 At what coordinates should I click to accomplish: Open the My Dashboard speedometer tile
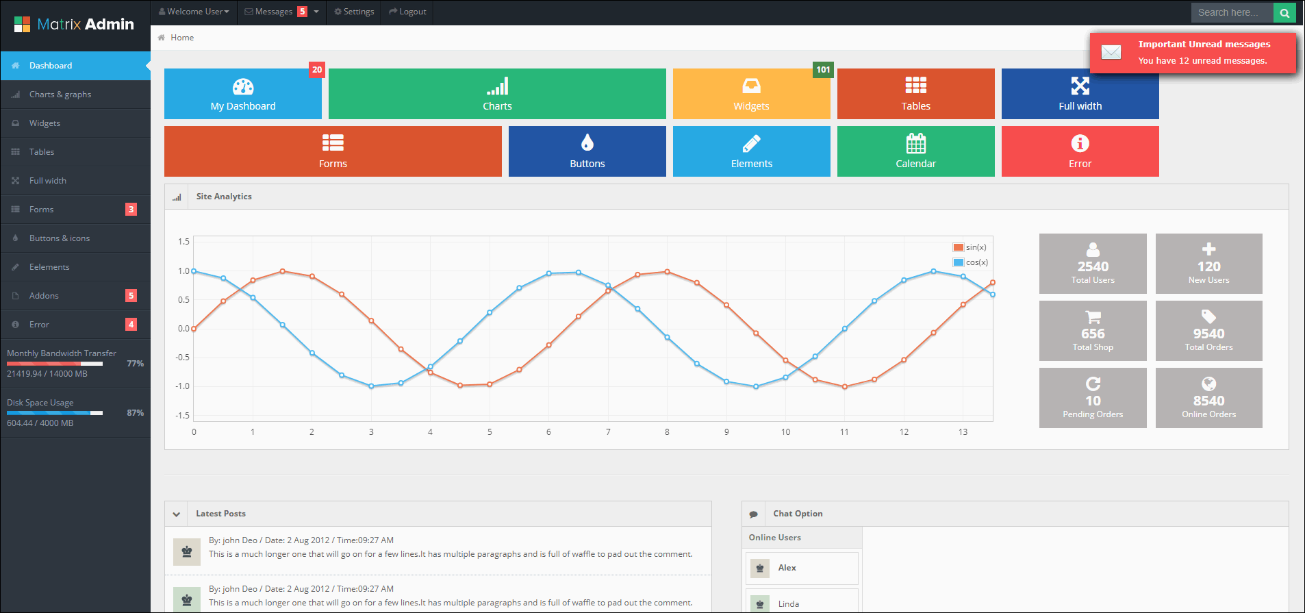(243, 94)
